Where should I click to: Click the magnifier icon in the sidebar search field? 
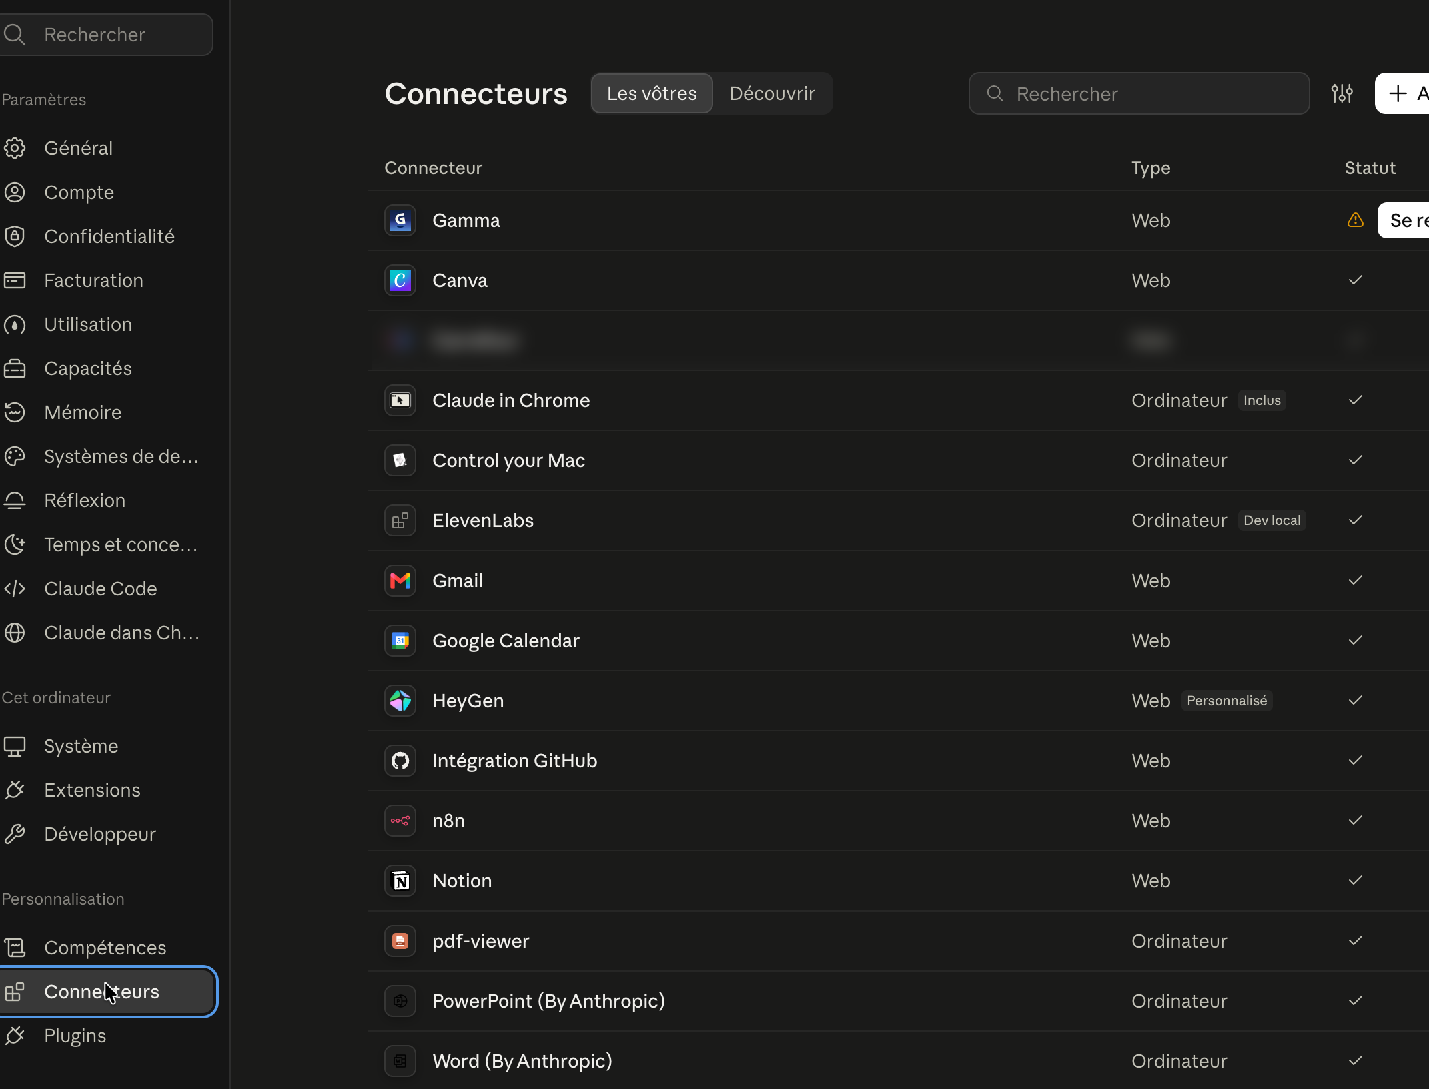(x=15, y=35)
